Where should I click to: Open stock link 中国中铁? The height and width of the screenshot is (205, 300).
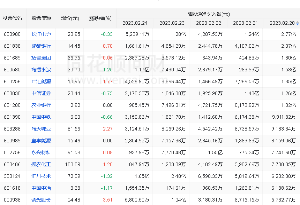[x=41, y=117]
